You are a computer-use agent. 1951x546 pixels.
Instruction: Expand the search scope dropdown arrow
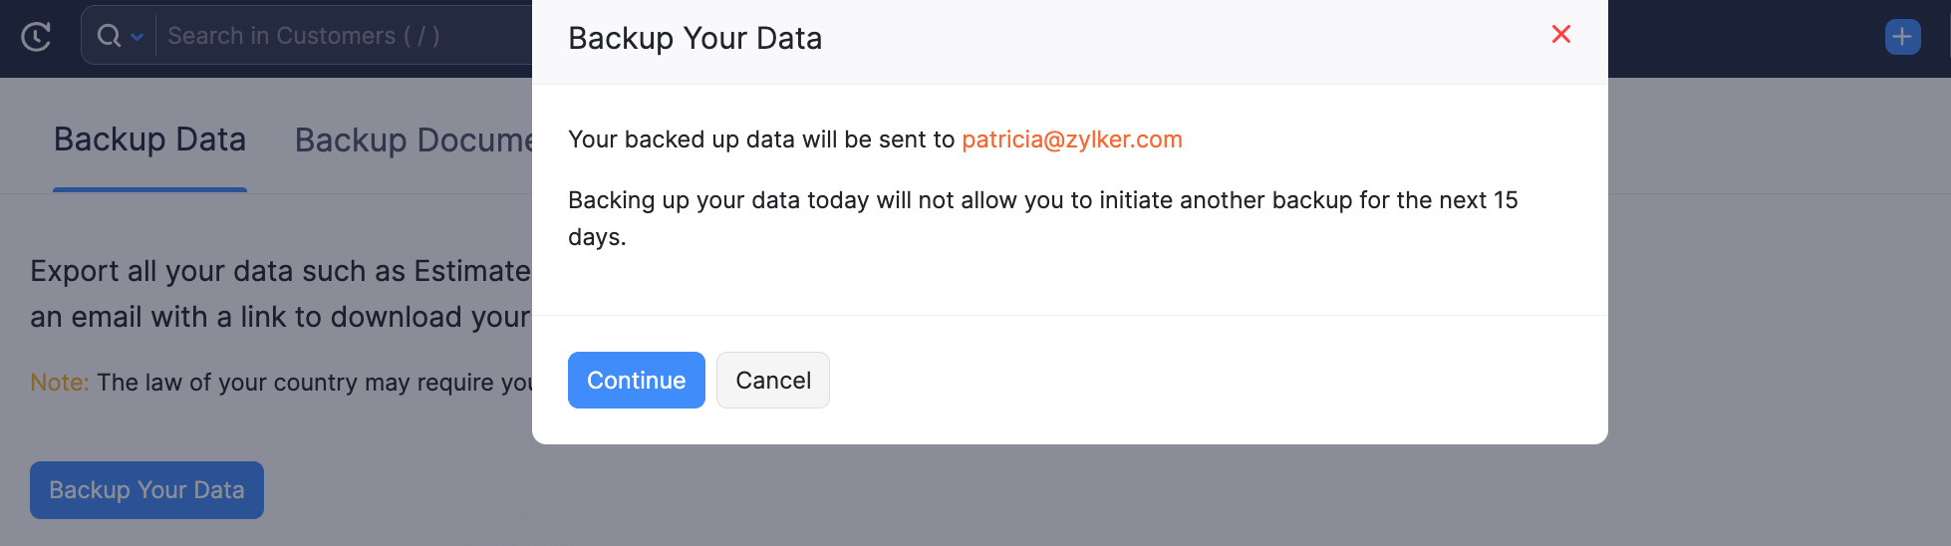tap(138, 37)
